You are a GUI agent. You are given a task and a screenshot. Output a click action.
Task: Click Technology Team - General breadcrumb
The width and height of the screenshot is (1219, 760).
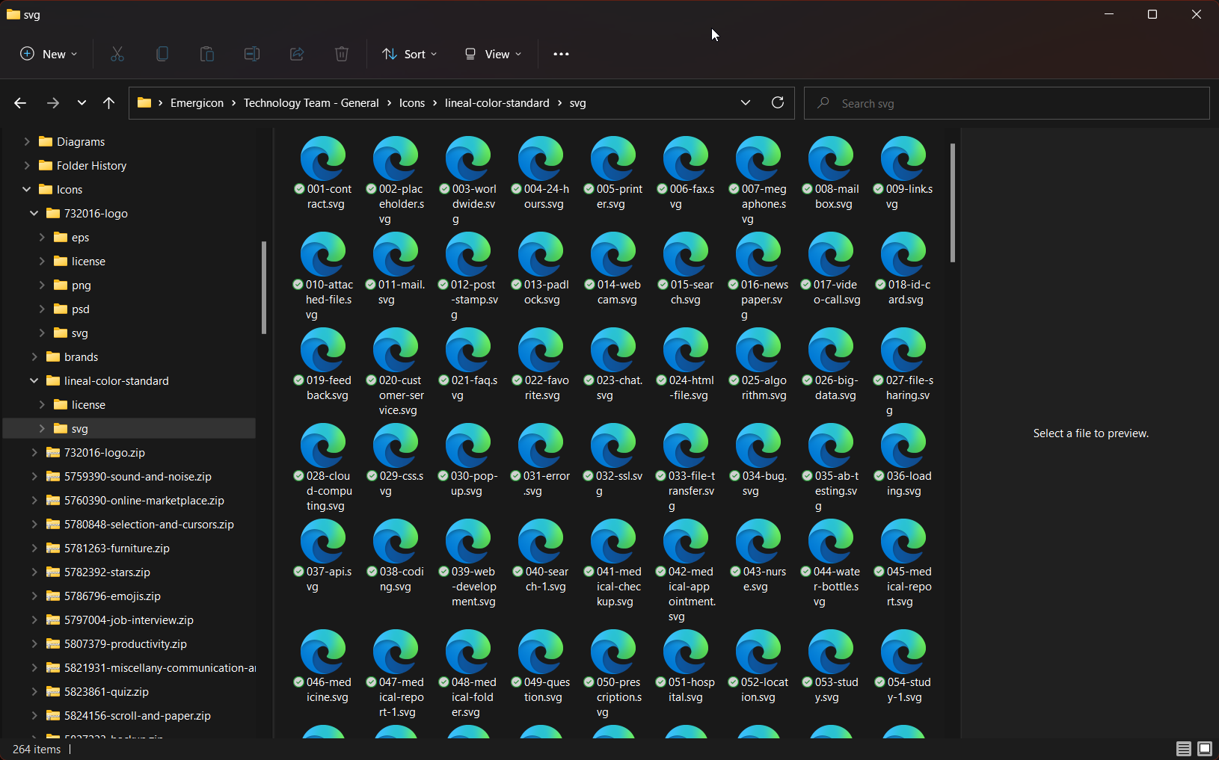click(x=311, y=103)
